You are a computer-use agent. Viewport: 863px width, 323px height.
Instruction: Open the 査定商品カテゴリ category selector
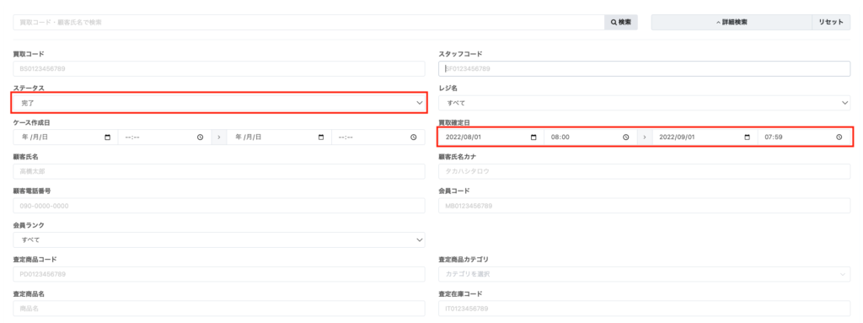[645, 274]
